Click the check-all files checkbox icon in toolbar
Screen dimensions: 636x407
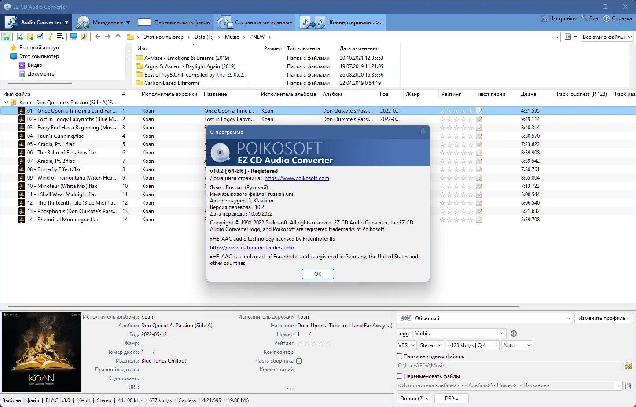tap(40, 37)
